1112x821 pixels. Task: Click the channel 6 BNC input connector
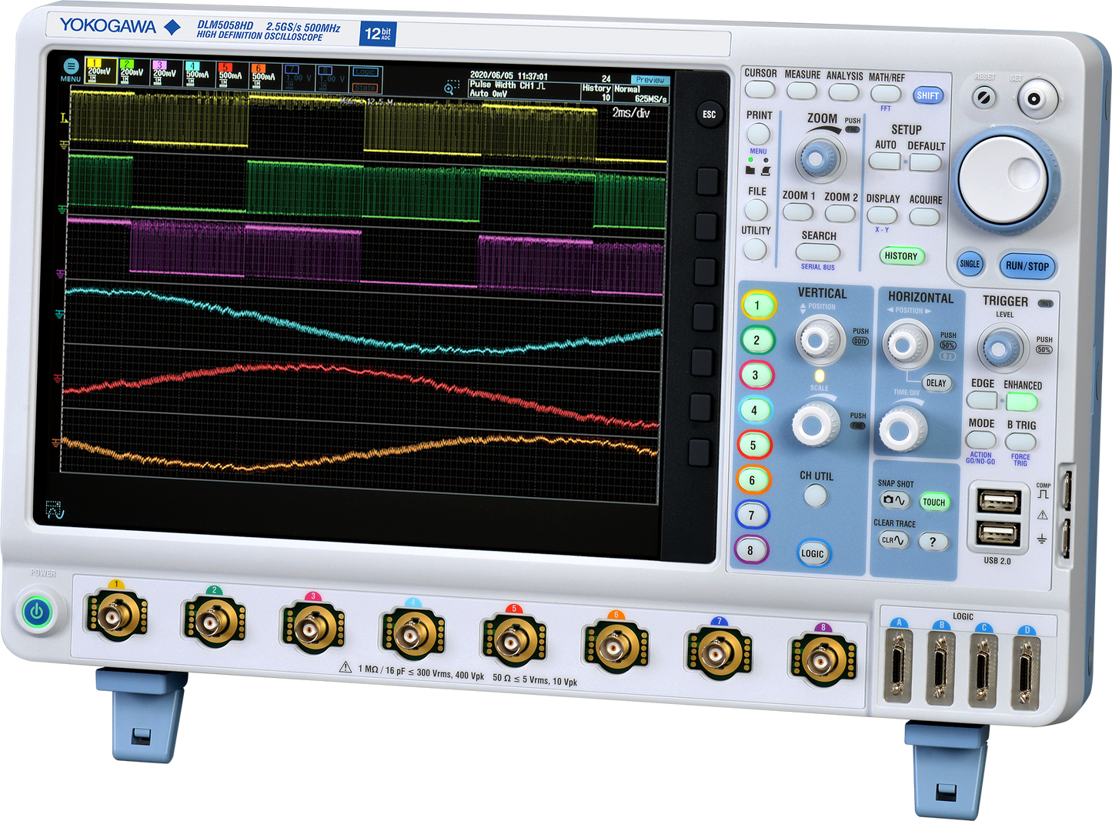(x=615, y=647)
